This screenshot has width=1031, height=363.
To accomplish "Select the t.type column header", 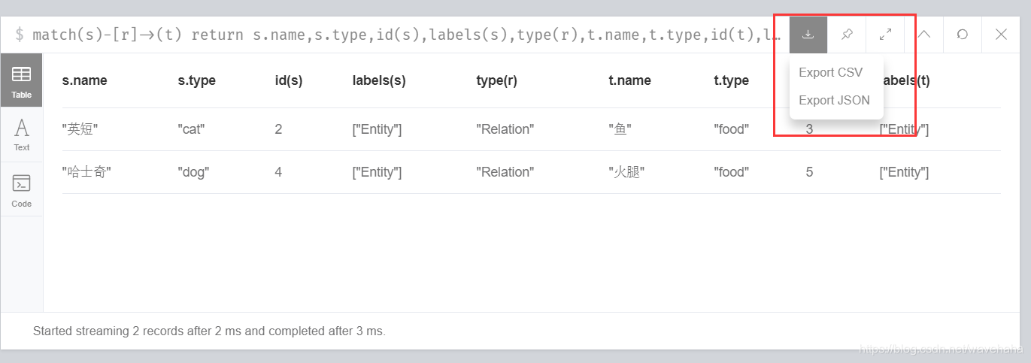I will [x=731, y=80].
